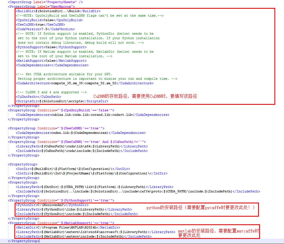
Task: Click the PythonDir include IncludePath line
Action: click(77, 214)
